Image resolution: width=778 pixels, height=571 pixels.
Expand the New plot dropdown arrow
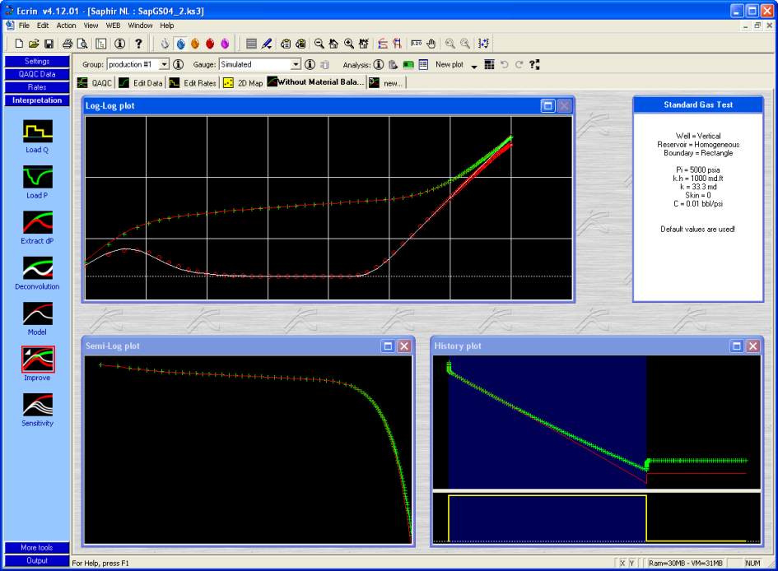tap(474, 65)
